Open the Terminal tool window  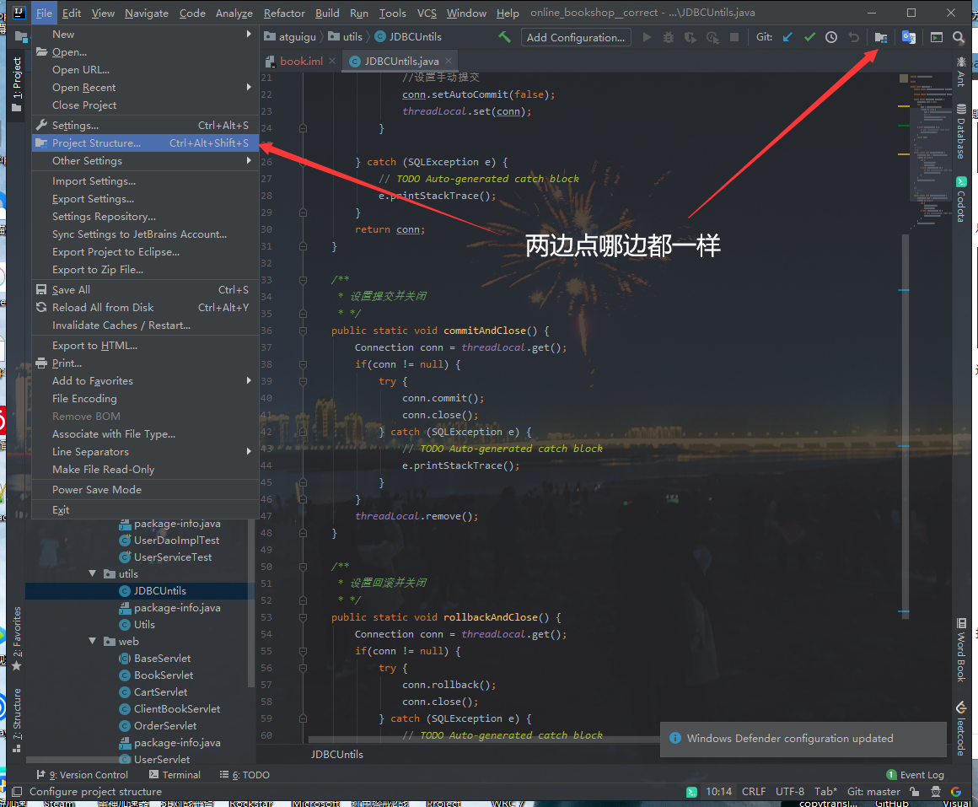[x=175, y=775]
